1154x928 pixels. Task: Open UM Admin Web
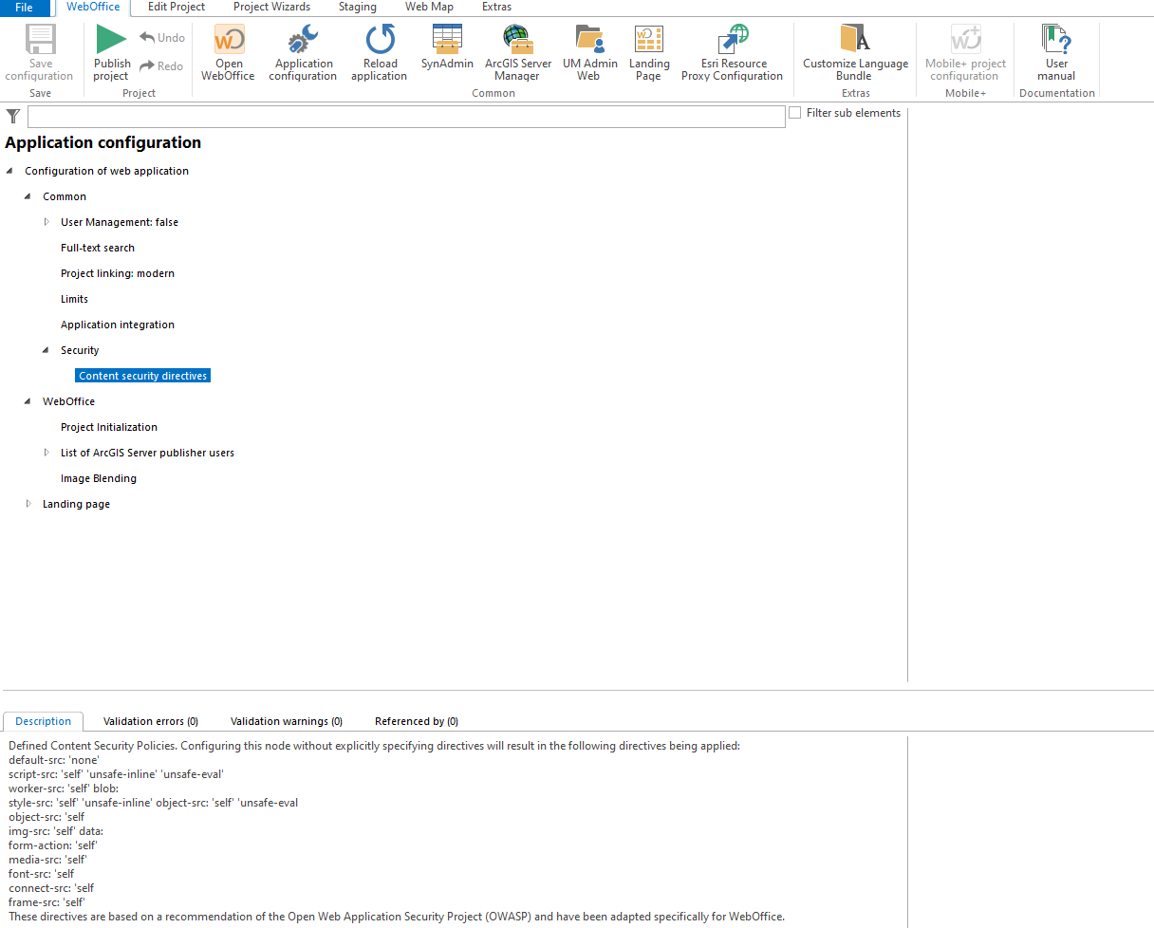pyautogui.click(x=589, y=52)
